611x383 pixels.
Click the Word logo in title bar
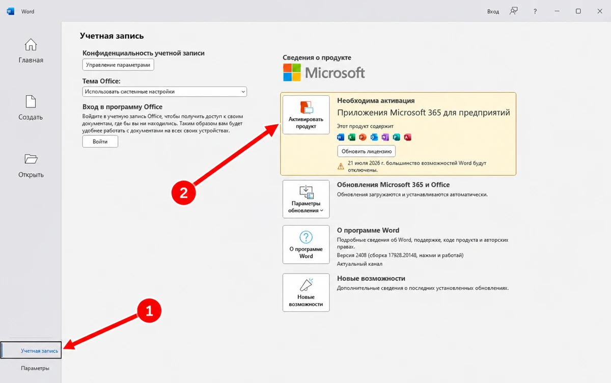coord(10,11)
